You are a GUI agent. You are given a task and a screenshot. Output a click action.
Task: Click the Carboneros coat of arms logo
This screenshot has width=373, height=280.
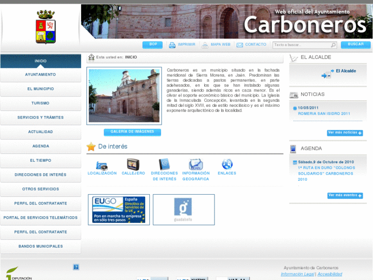(46, 27)
